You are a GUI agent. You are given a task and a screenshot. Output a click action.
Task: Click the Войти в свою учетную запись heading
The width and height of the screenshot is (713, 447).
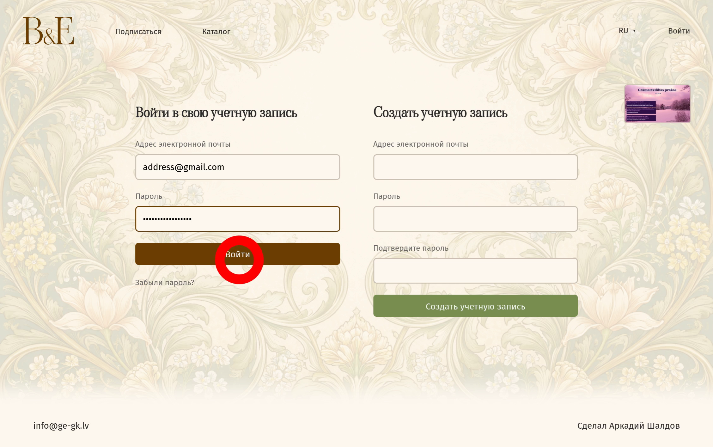tap(216, 113)
